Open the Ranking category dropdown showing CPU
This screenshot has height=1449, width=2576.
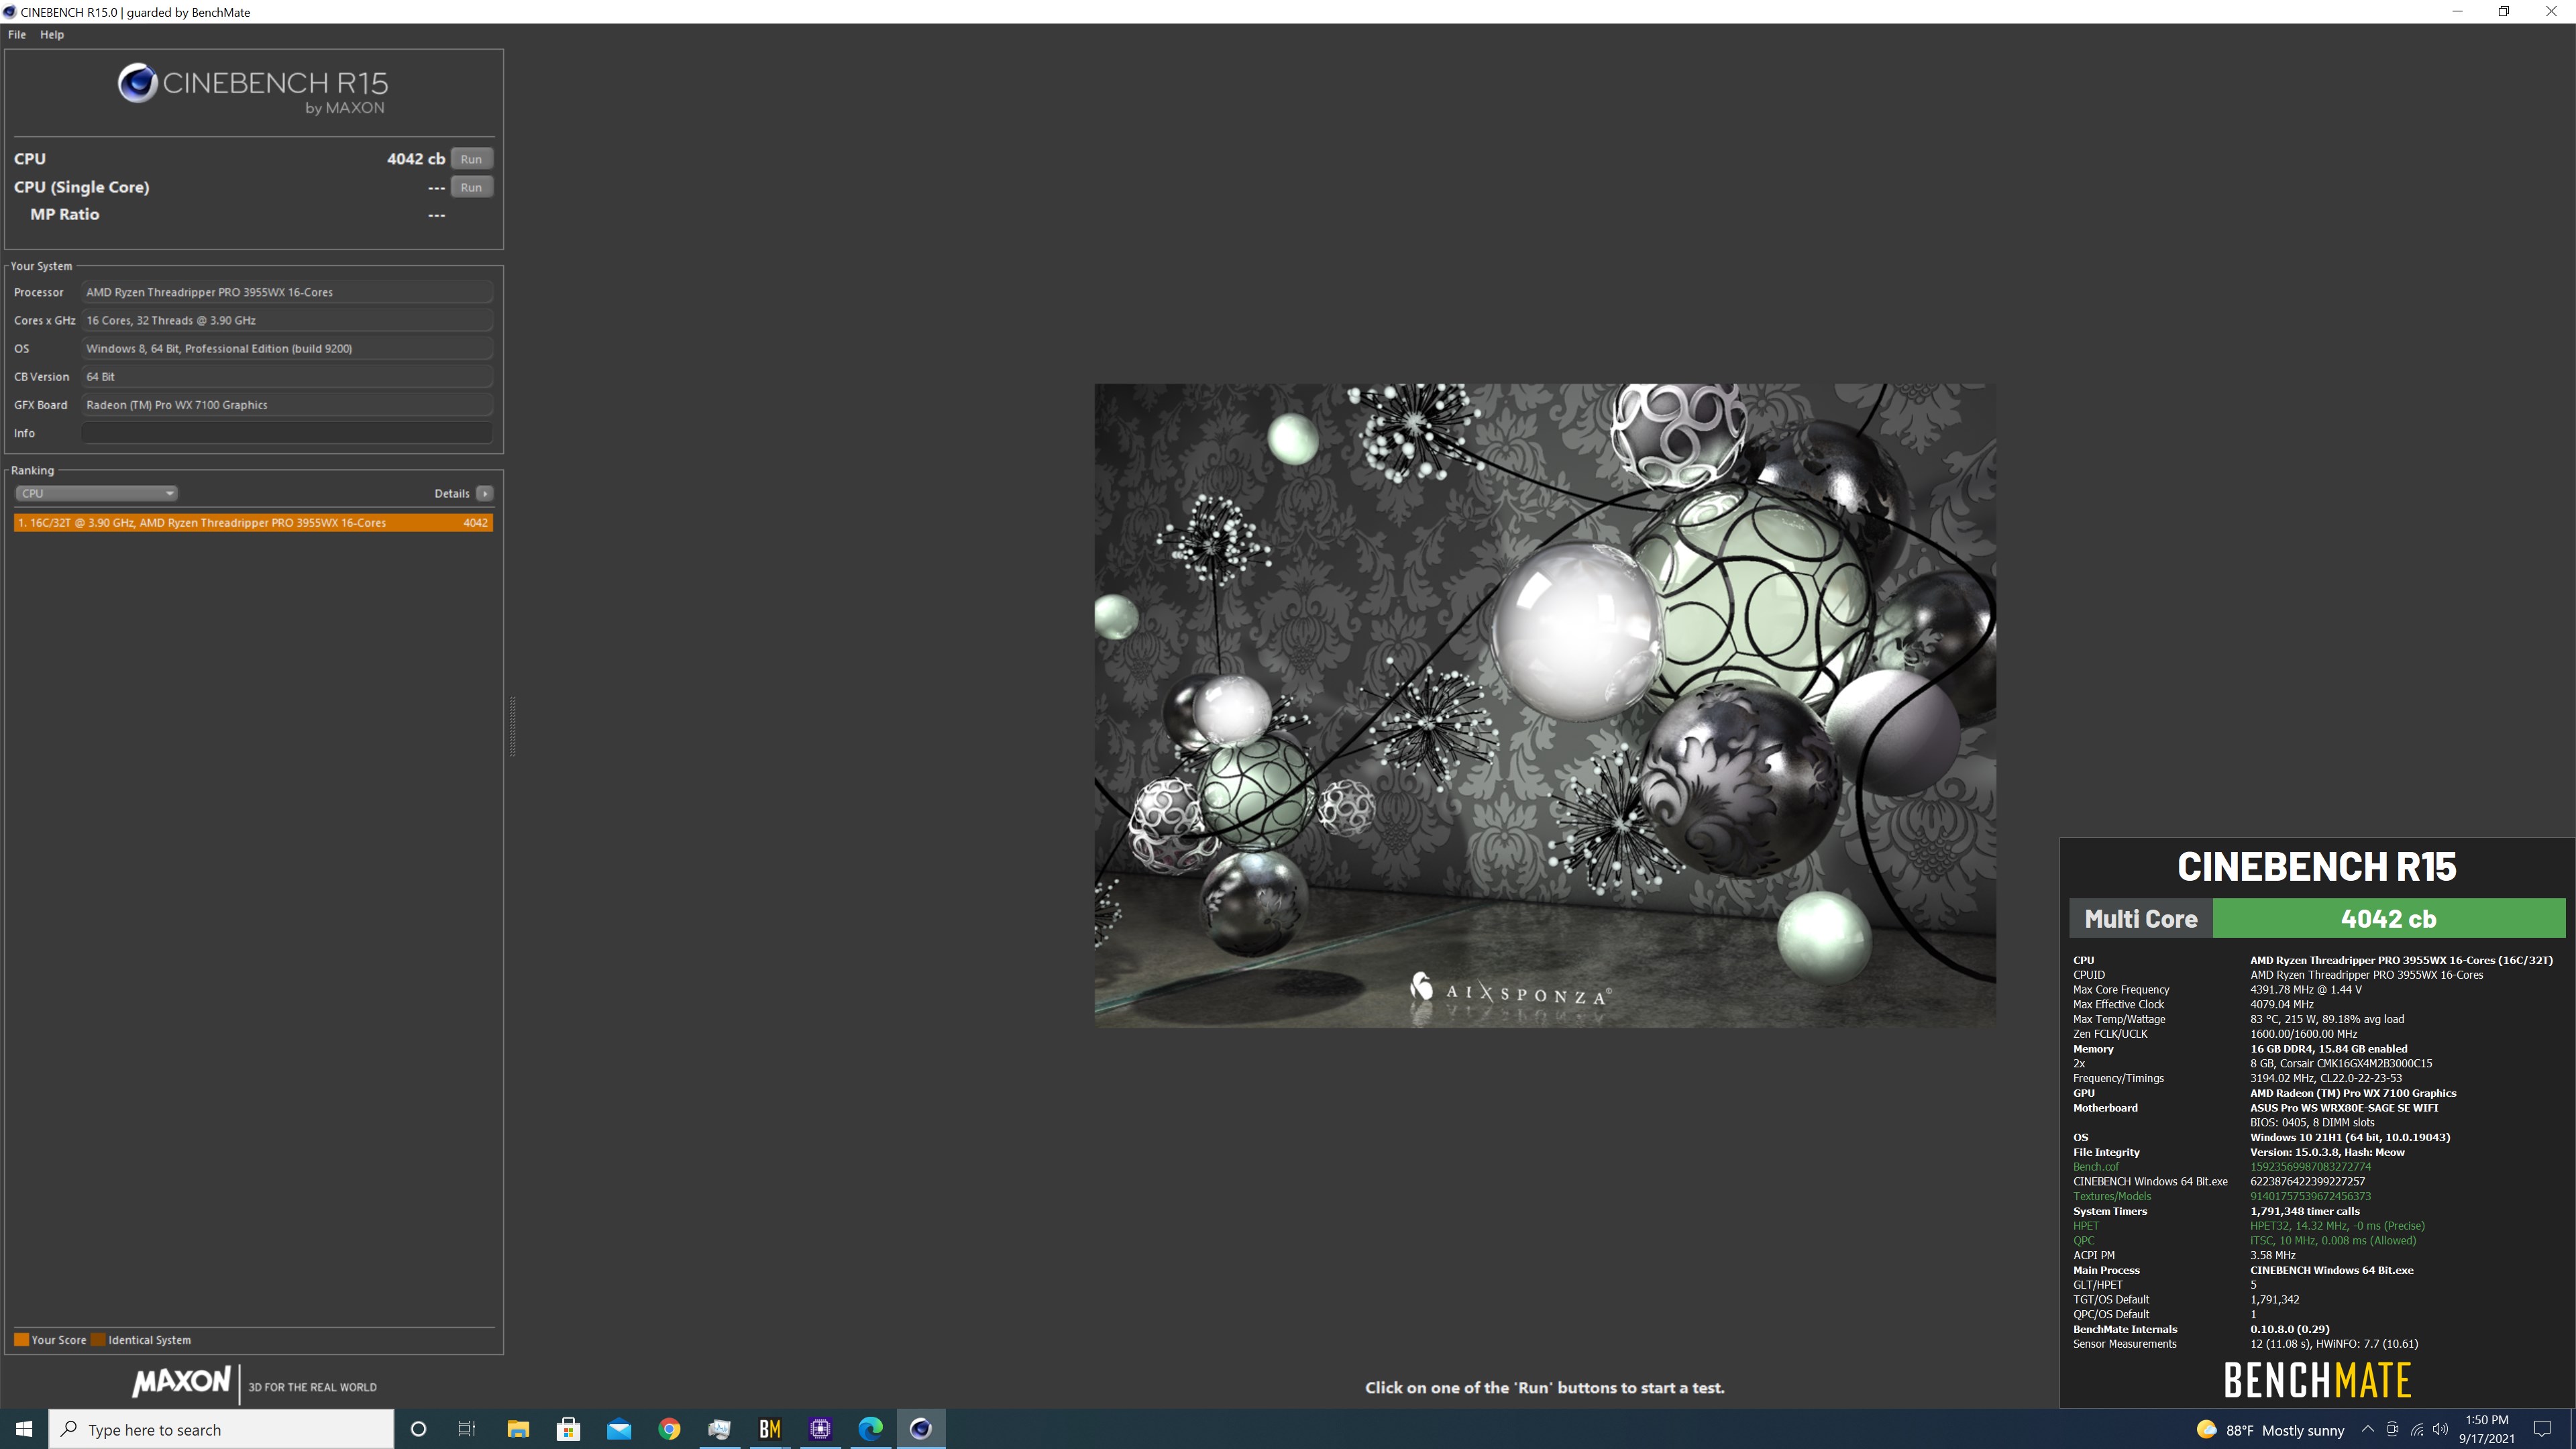[x=97, y=493]
